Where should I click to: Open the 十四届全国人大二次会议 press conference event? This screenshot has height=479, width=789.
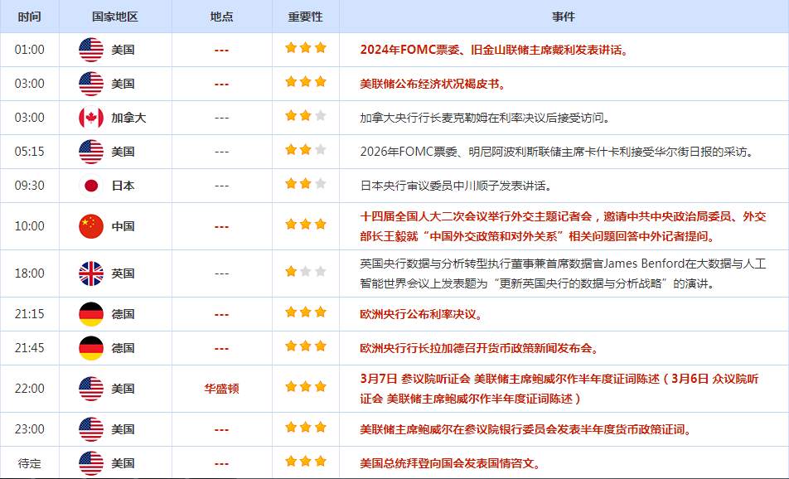coord(563,226)
